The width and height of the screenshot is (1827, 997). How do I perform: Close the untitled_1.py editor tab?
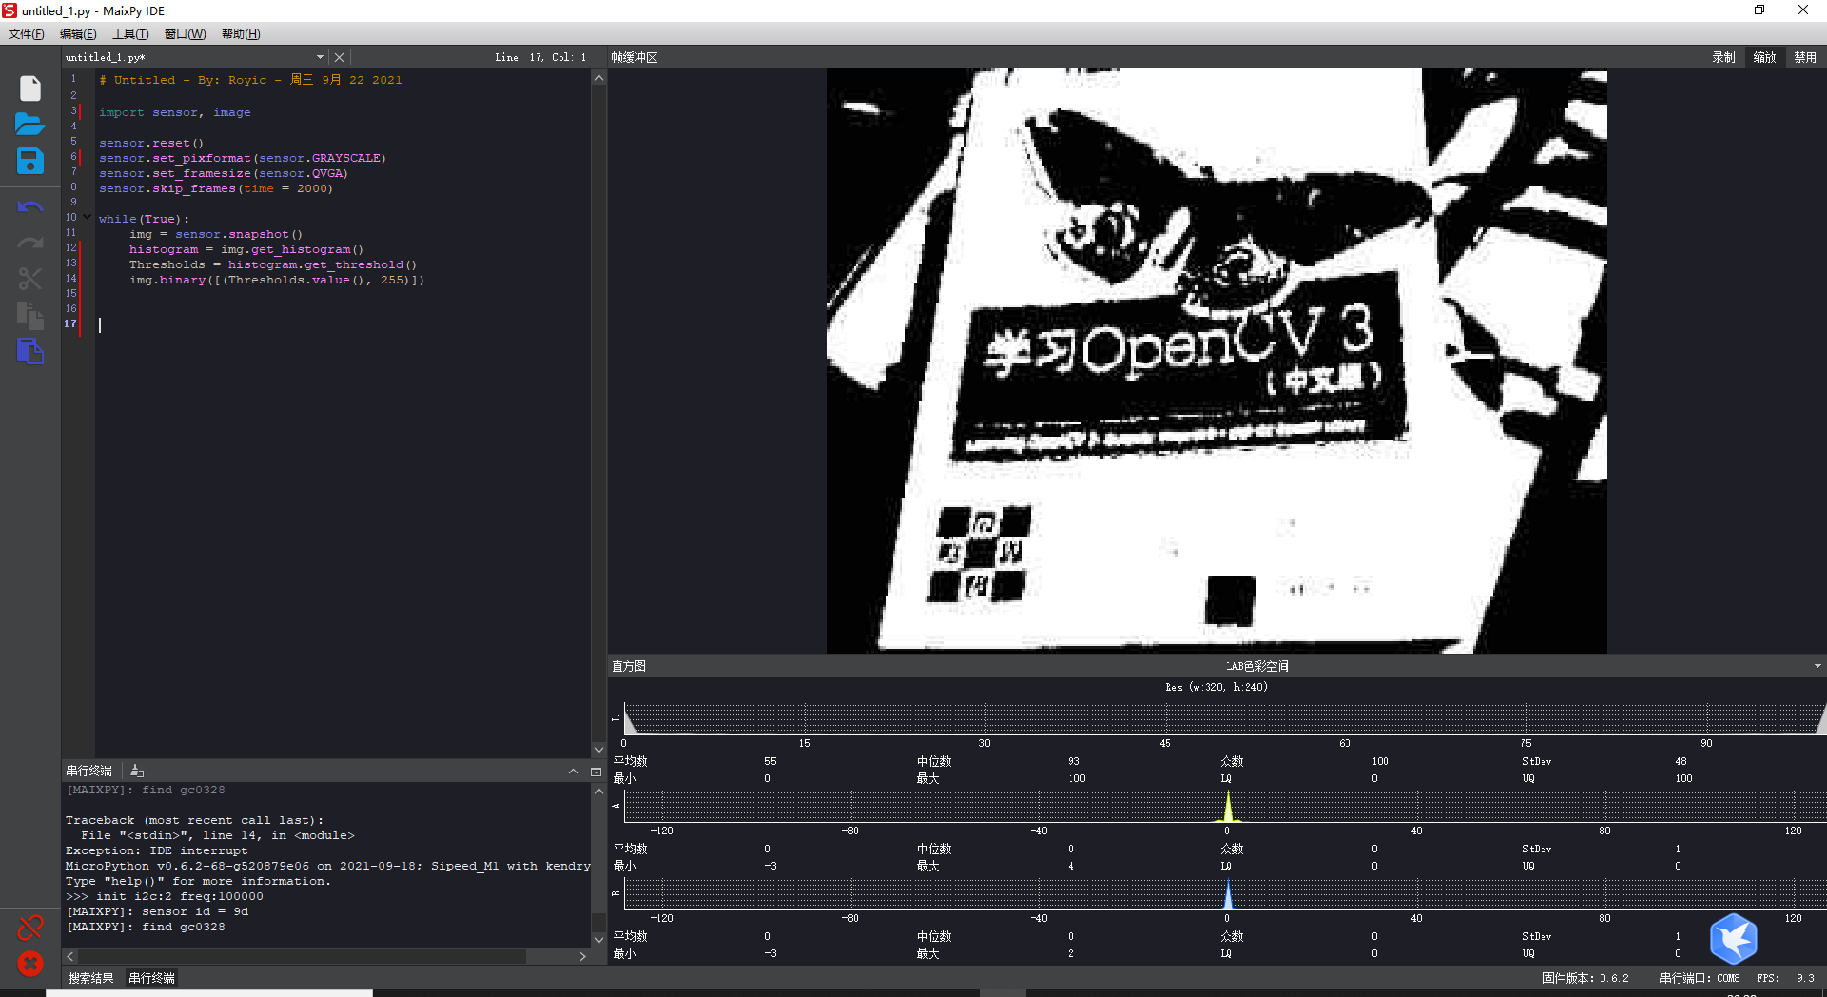click(x=339, y=57)
